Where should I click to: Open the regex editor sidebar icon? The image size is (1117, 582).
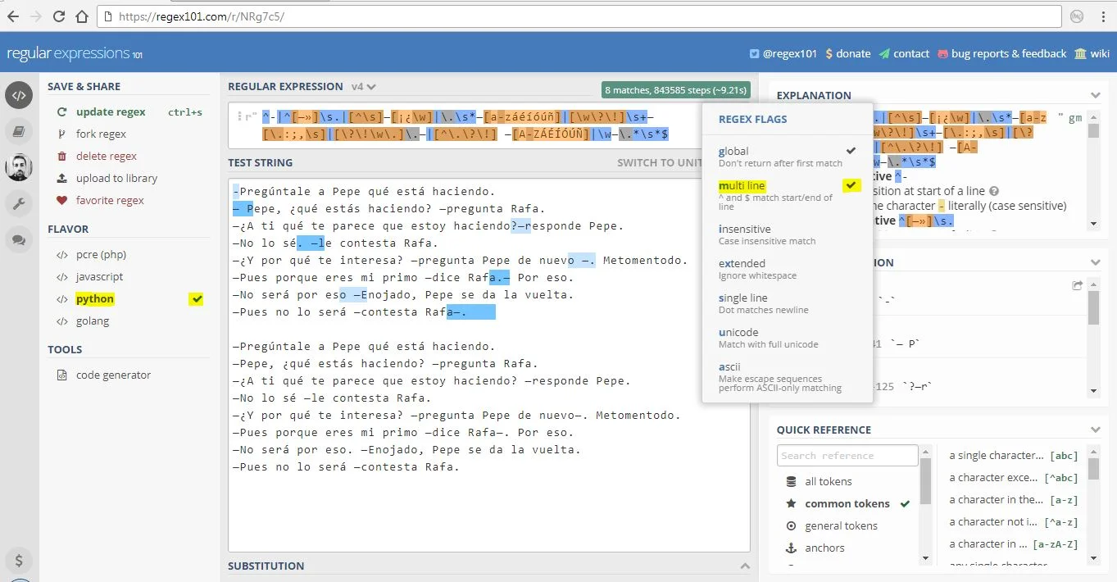(19, 95)
